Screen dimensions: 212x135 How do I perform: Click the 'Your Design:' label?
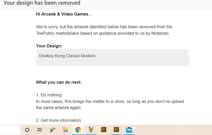[49, 46]
